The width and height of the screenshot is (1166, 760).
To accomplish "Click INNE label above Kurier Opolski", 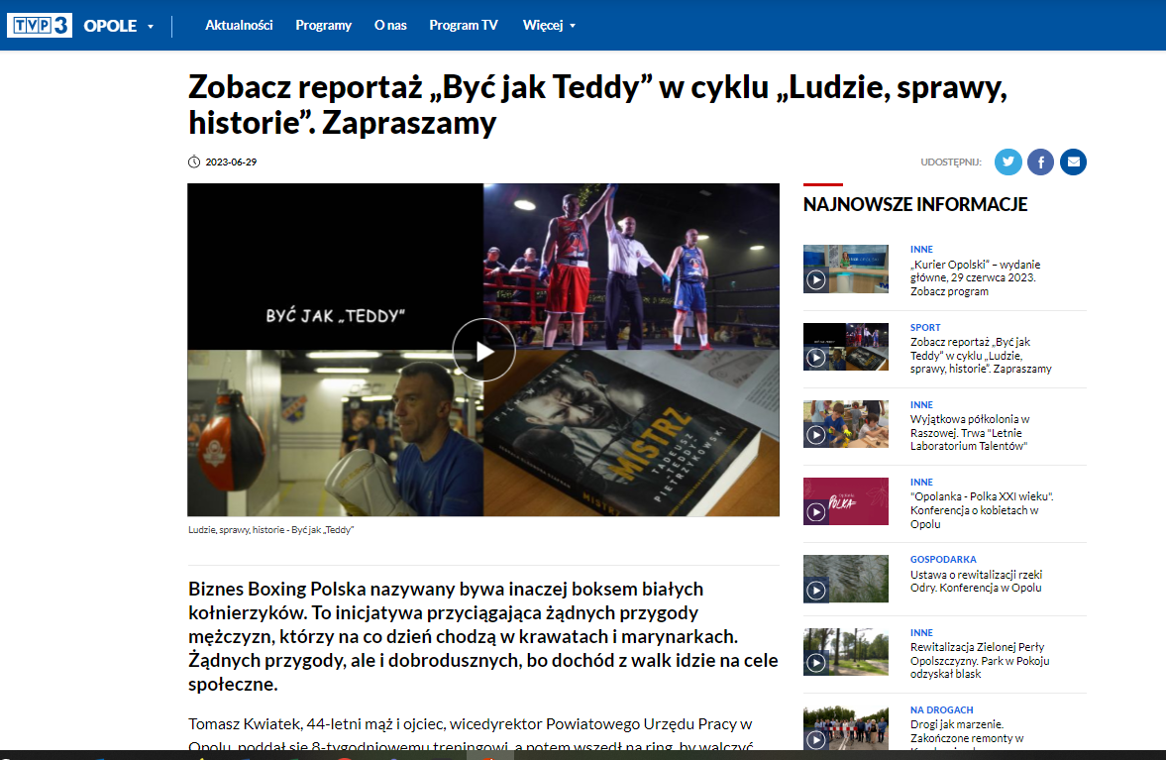I will point(921,249).
